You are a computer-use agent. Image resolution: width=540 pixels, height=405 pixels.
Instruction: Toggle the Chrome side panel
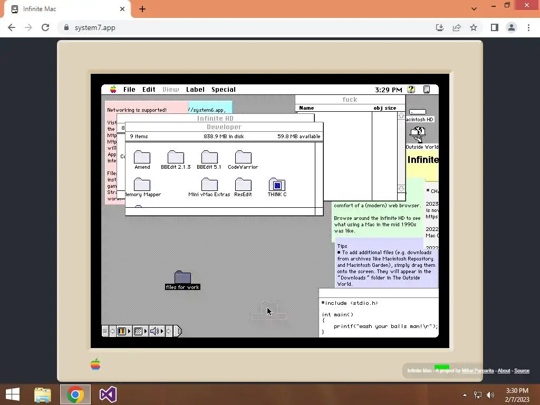tap(495, 27)
